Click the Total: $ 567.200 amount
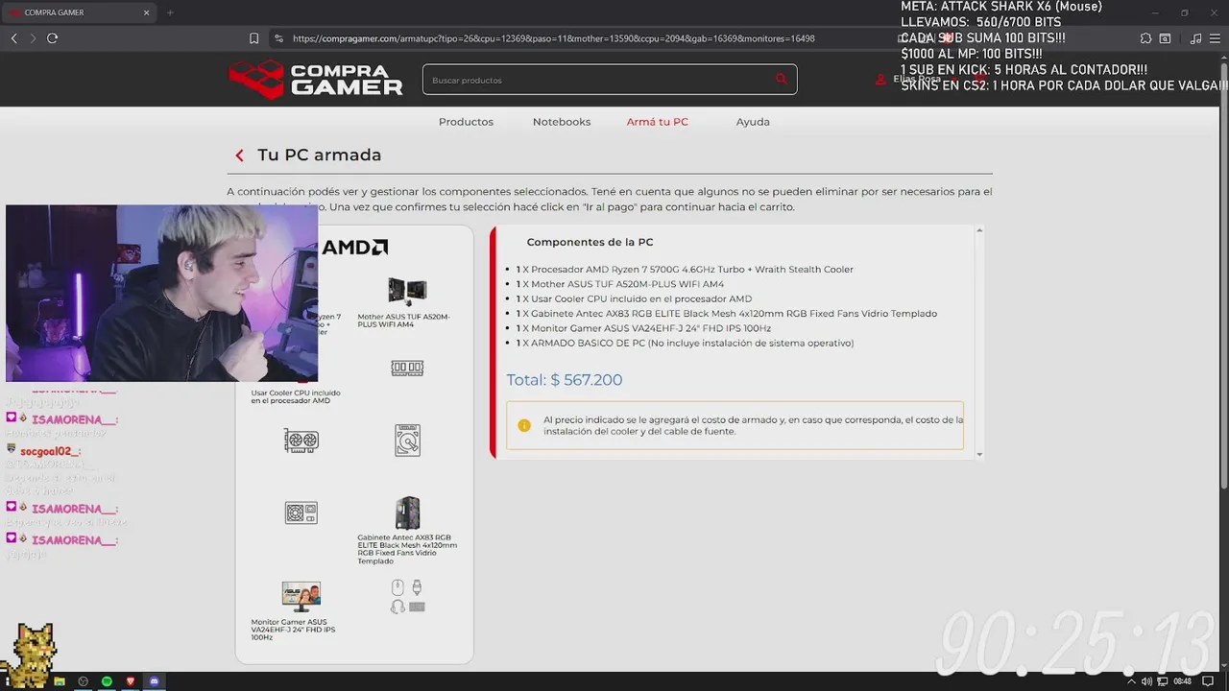This screenshot has height=691, width=1229. pyautogui.click(x=565, y=380)
